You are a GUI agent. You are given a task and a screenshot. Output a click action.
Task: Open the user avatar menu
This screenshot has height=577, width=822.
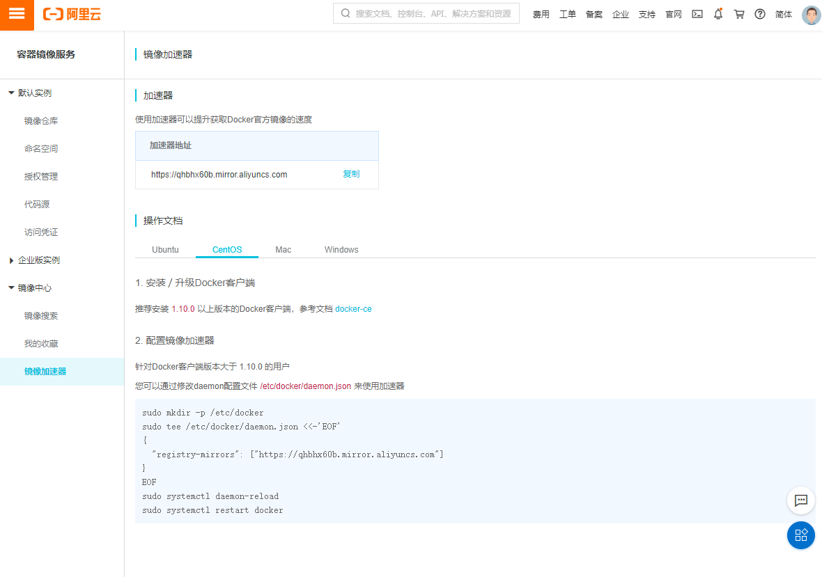click(811, 15)
